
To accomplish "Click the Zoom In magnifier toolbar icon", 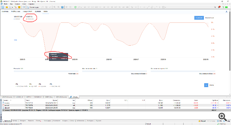I will pyautogui.click(x=55, y=7).
